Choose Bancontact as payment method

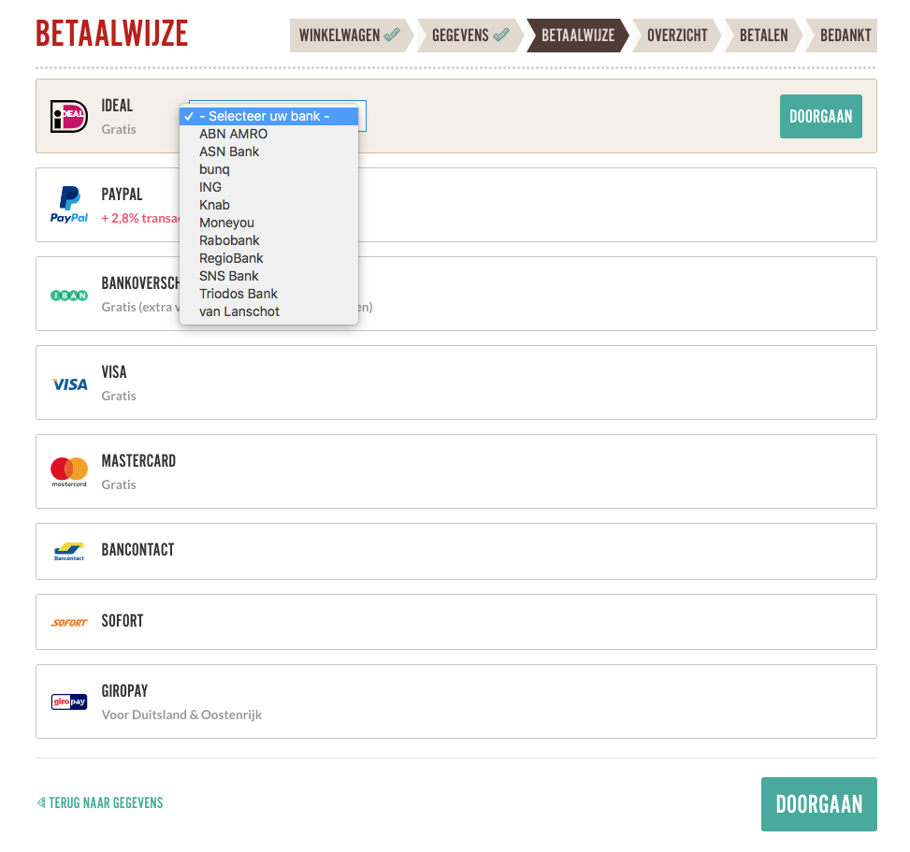pos(456,552)
